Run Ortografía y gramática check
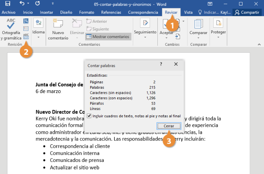Viewport: 264px width, 174px height. click(x=11, y=29)
